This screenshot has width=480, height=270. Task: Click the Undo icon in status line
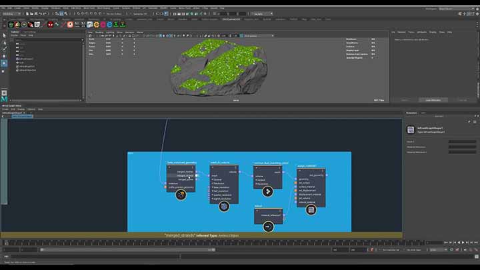click(x=41, y=14)
